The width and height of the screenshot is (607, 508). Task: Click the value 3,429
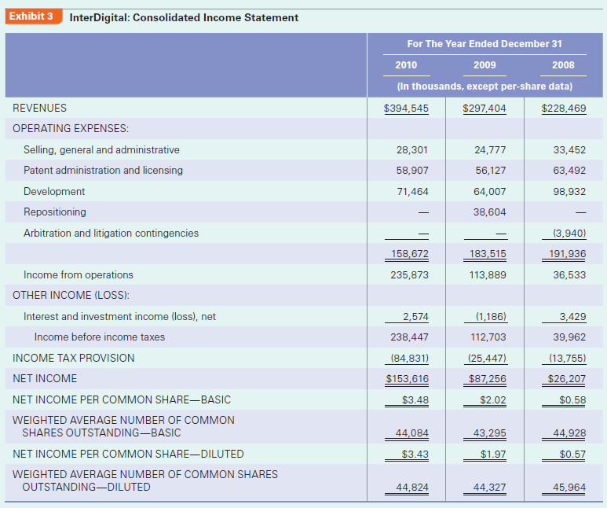572,316
